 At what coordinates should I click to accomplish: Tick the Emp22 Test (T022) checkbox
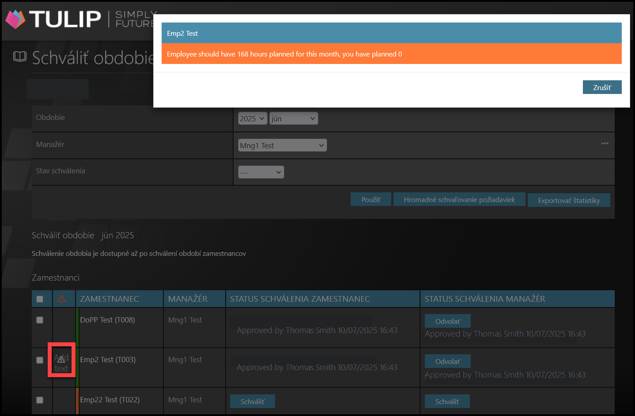pos(40,400)
